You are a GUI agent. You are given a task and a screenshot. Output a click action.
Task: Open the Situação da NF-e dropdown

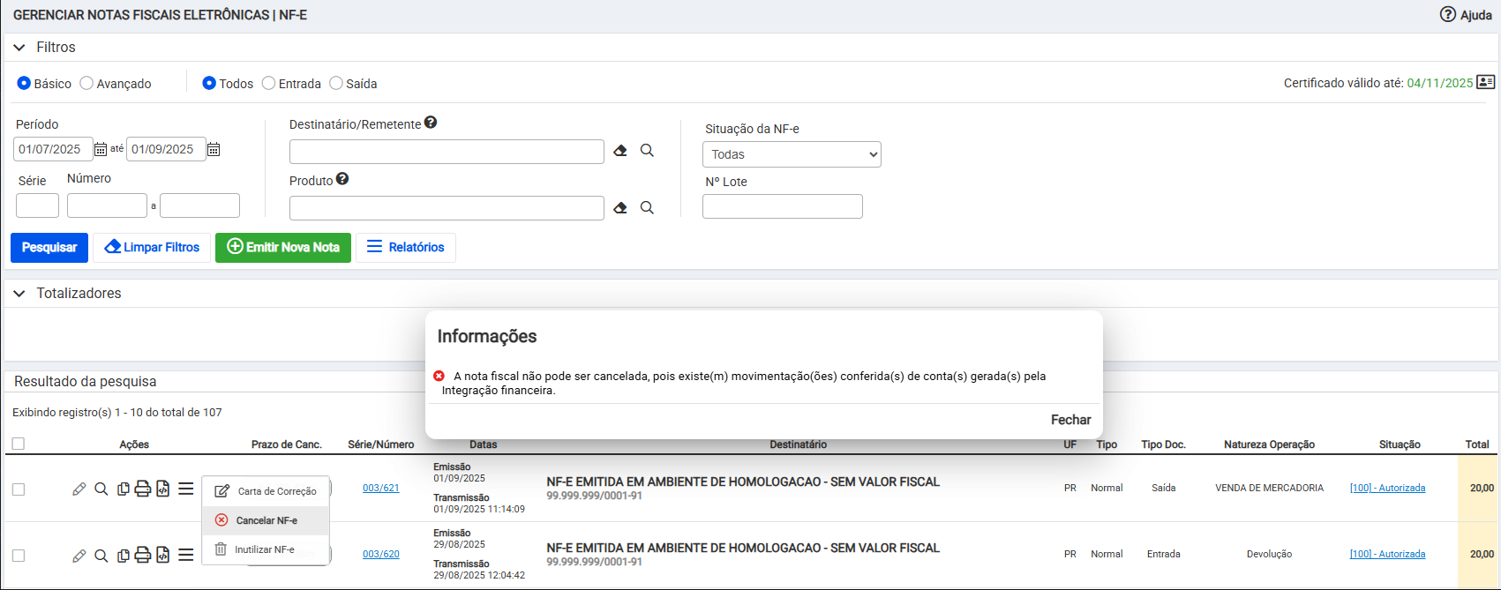point(792,154)
